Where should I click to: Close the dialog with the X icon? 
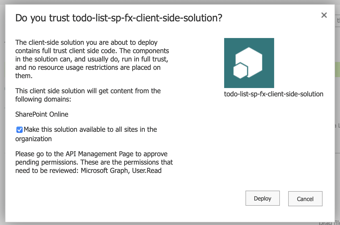coord(324,15)
